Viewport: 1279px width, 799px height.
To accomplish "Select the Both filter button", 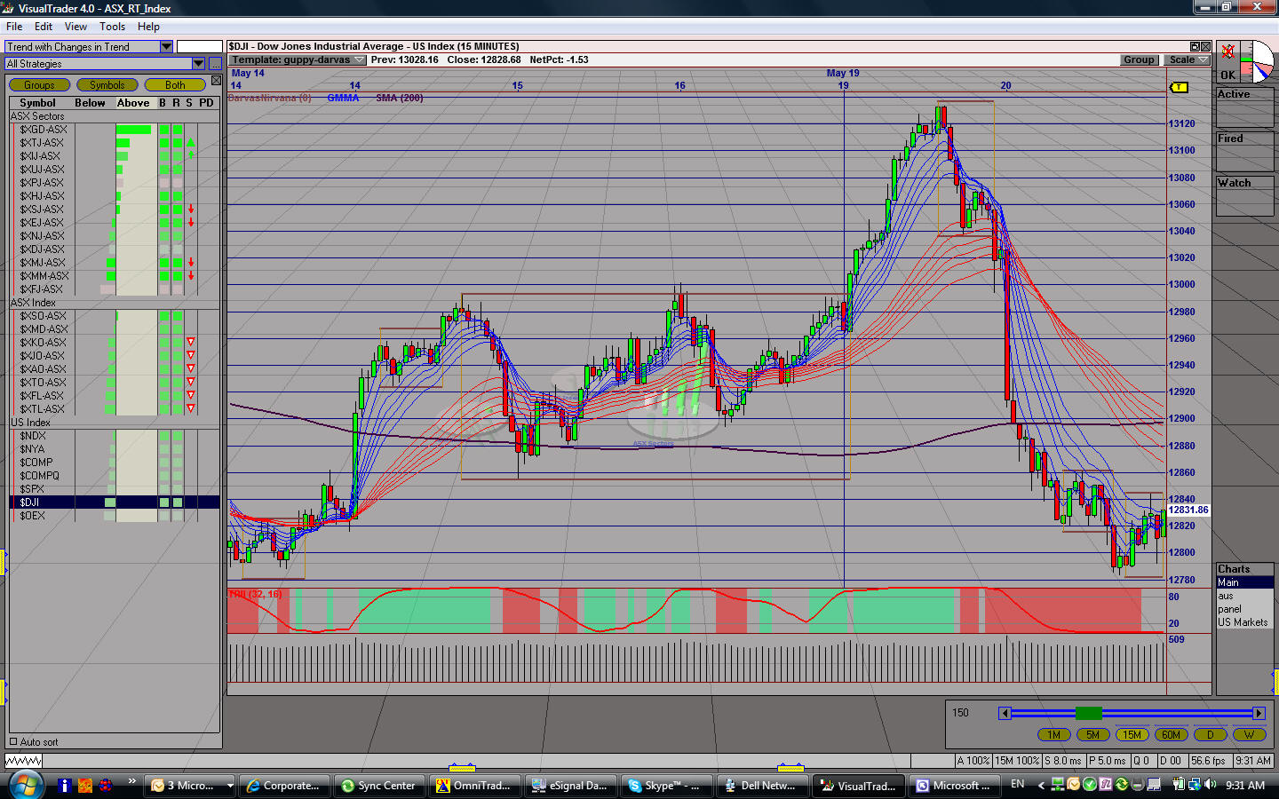I will pos(175,85).
